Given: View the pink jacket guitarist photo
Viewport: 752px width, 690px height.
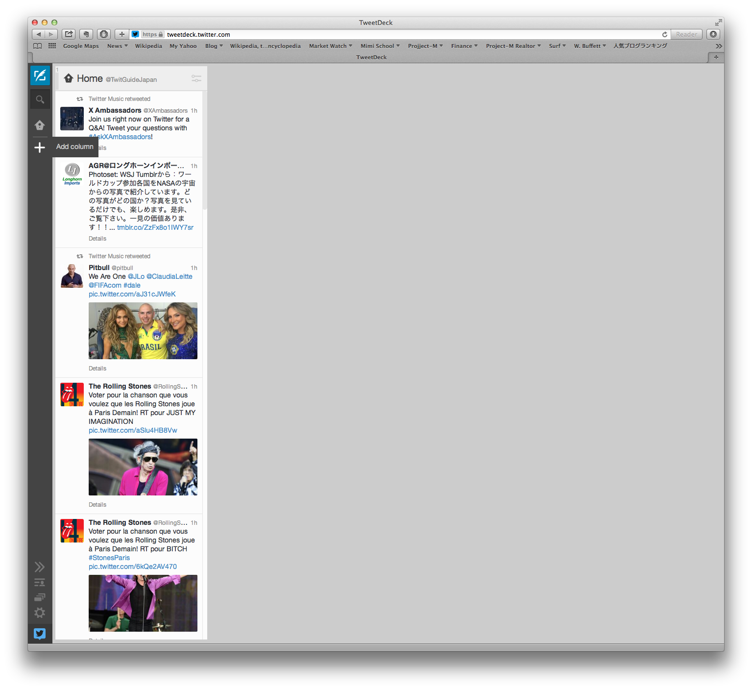Looking at the screenshot, I should point(143,467).
